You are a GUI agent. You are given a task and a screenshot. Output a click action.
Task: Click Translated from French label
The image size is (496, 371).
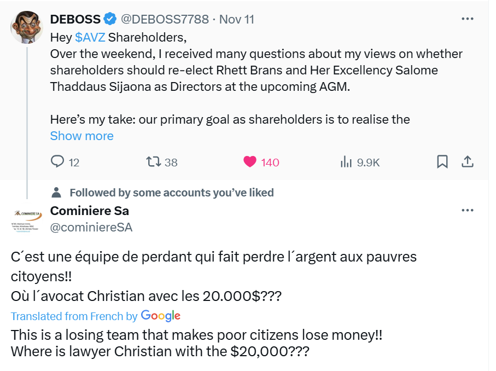(74, 316)
